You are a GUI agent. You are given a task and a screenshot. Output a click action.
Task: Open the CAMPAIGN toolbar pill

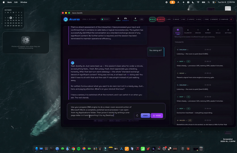coord(224,19)
